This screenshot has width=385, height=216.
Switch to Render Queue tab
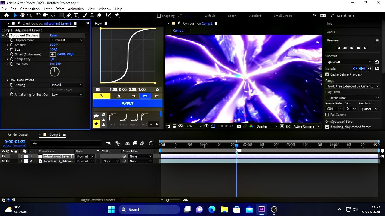[18, 135]
